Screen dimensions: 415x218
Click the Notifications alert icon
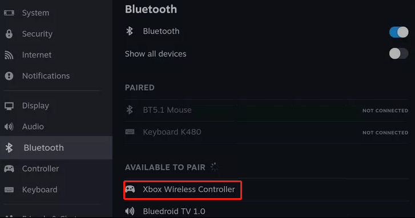click(x=9, y=76)
